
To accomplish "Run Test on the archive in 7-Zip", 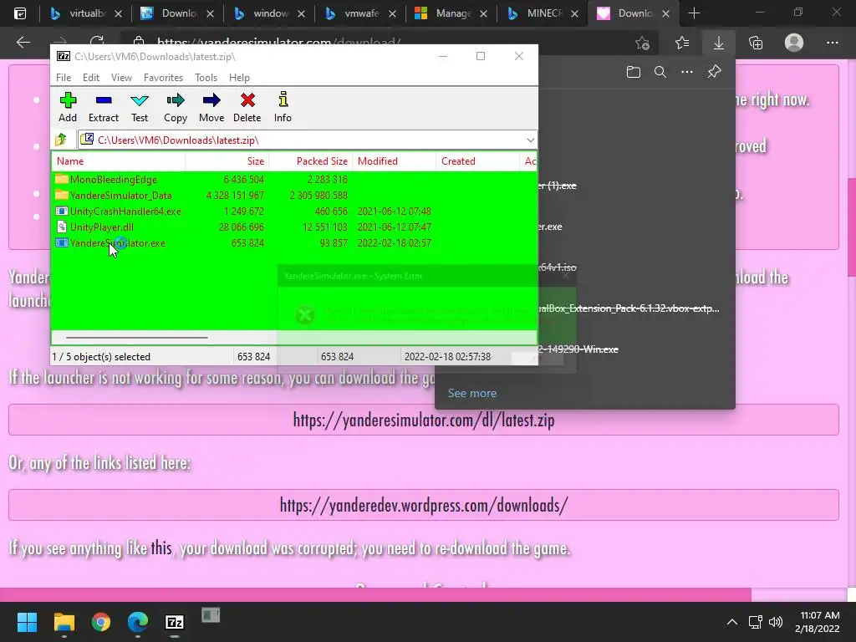I will pyautogui.click(x=140, y=107).
